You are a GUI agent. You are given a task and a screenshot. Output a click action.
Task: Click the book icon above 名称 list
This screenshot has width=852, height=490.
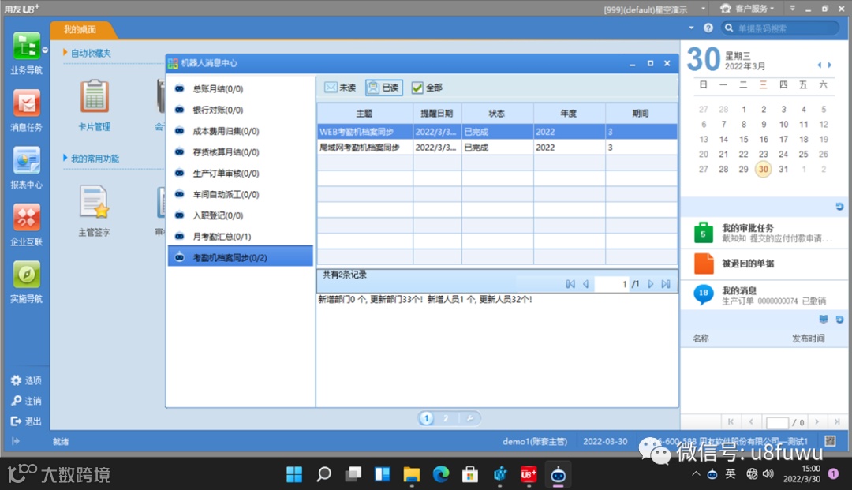[824, 320]
